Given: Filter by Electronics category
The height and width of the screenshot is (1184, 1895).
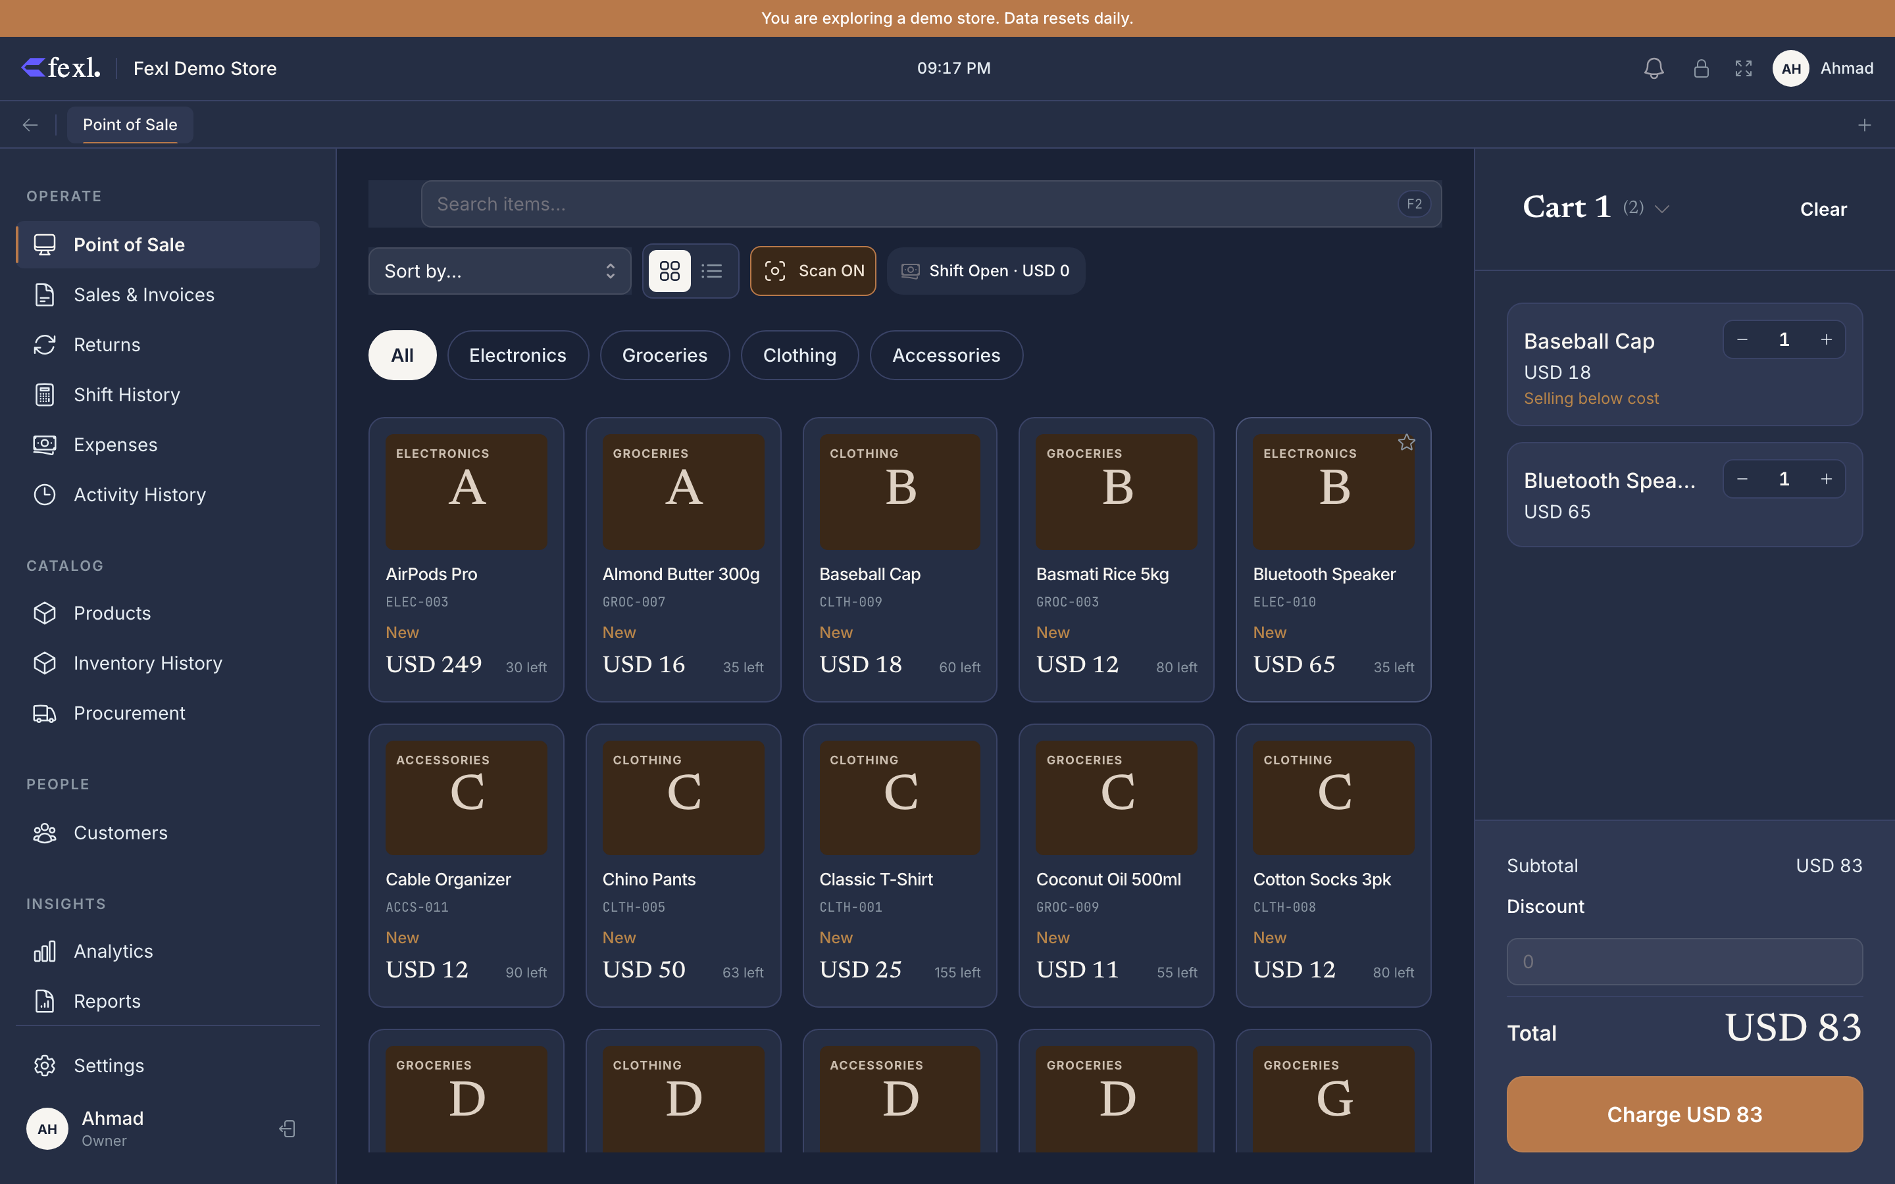Looking at the screenshot, I should [x=518, y=355].
